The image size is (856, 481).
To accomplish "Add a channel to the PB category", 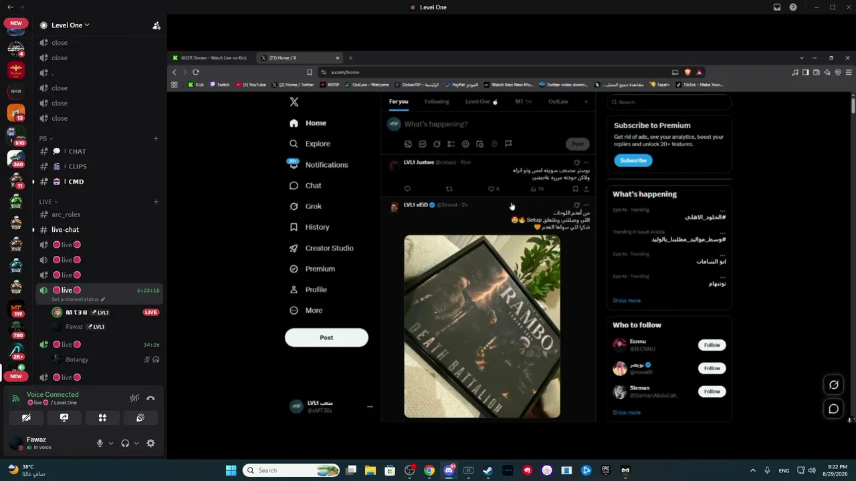I will [156, 138].
